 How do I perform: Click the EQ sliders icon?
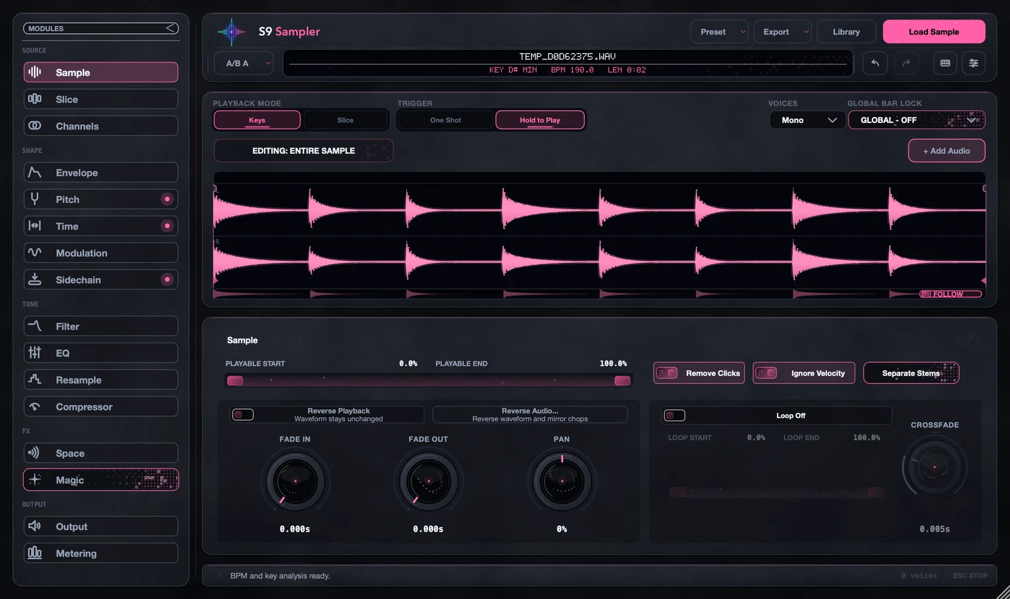point(35,352)
